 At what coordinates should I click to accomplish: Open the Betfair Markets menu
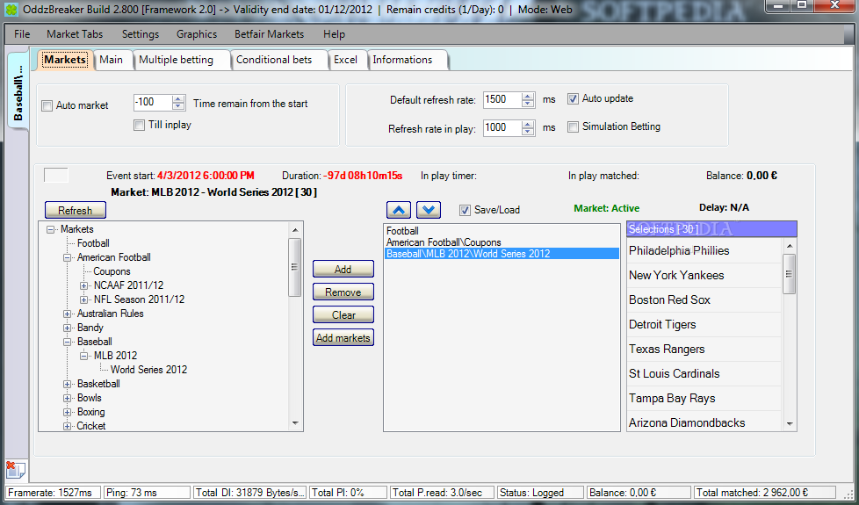269,34
